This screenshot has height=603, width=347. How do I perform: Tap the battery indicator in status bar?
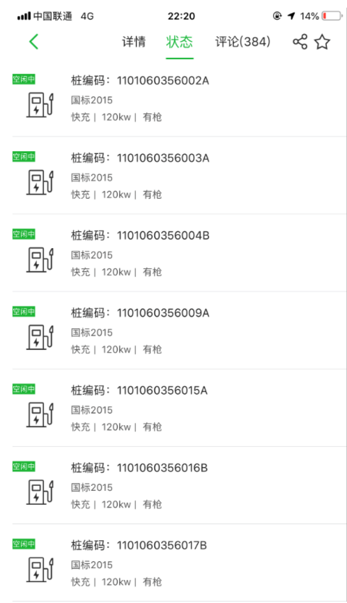[x=332, y=16]
